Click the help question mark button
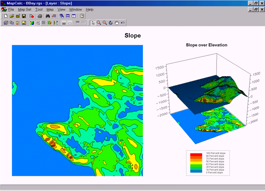The image size is (265, 191). click(82, 16)
